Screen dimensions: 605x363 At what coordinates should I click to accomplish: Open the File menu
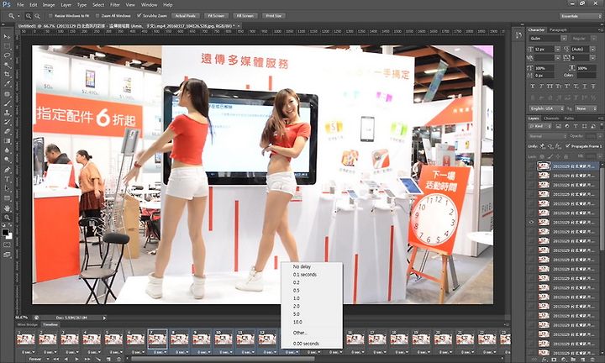tap(20, 5)
